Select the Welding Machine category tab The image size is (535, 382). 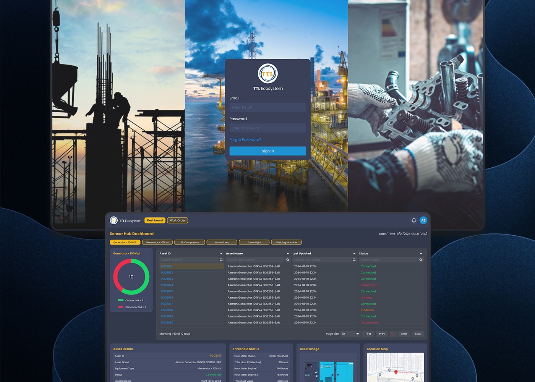(286, 243)
